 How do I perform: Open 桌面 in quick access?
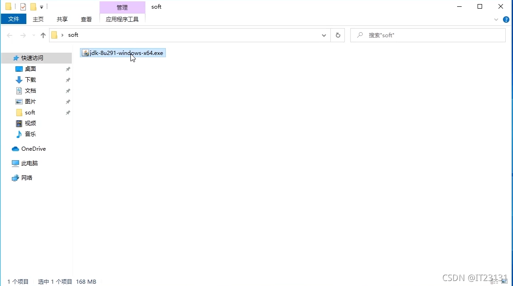pyautogui.click(x=30, y=69)
